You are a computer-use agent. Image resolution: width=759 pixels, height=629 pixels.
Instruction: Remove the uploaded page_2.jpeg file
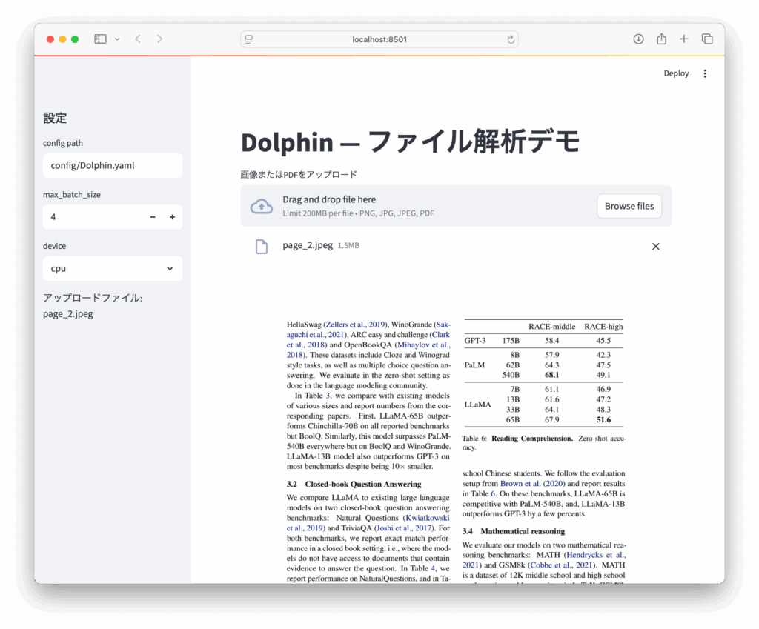pos(655,247)
